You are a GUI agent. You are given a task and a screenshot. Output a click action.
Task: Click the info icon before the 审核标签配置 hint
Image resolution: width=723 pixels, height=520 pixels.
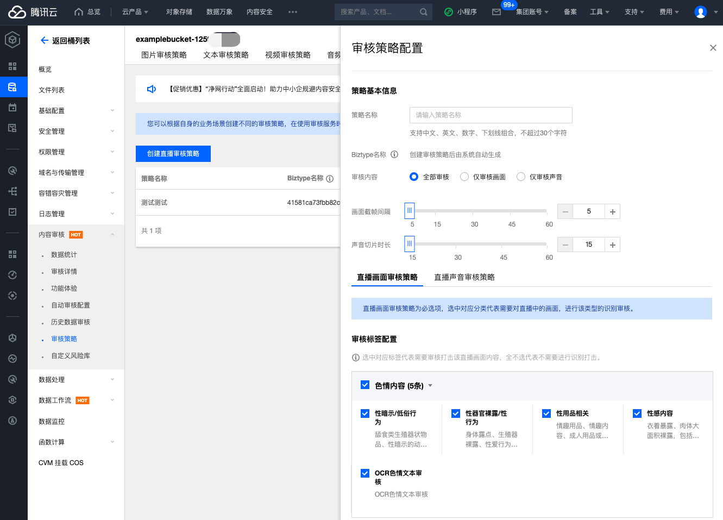point(356,358)
